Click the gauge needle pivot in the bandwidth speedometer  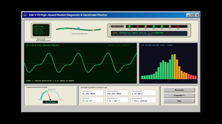(x=50, y=100)
